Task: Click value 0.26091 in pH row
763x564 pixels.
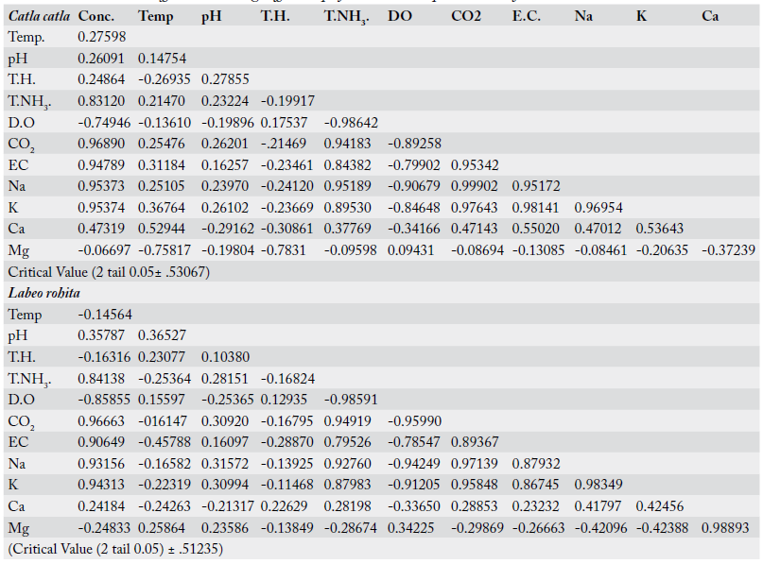Action: click(101, 59)
